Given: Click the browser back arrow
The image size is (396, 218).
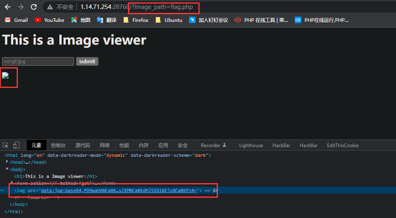Looking at the screenshot, I should click(7, 7).
